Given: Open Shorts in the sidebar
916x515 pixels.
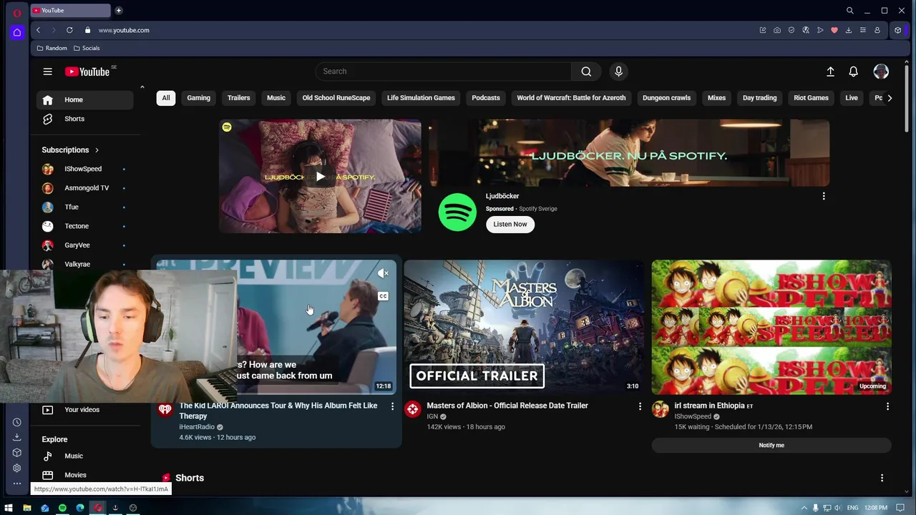Looking at the screenshot, I should [85, 119].
